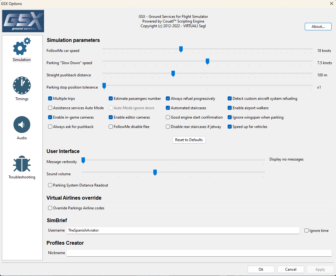Enable Assistance services Auto Mode
336x276 pixels.
click(50, 108)
